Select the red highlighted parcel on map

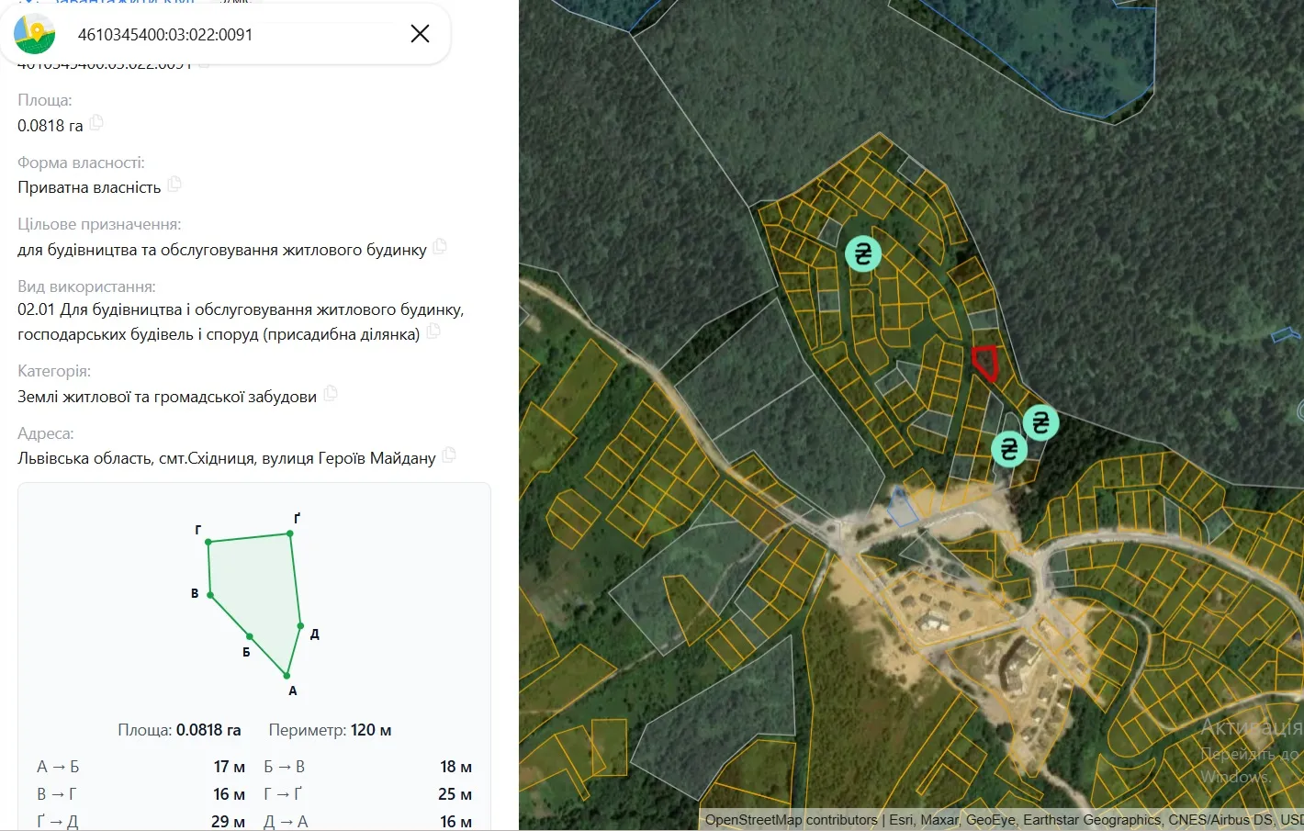coord(986,362)
